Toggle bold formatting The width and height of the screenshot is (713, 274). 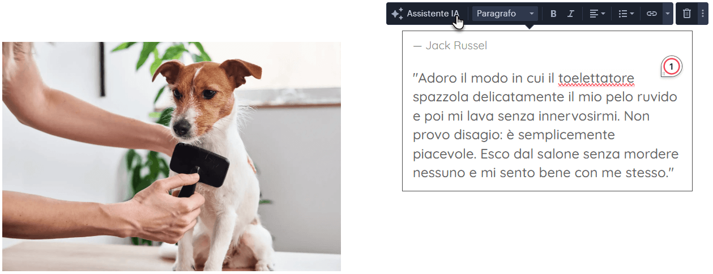pyautogui.click(x=554, y=14)
